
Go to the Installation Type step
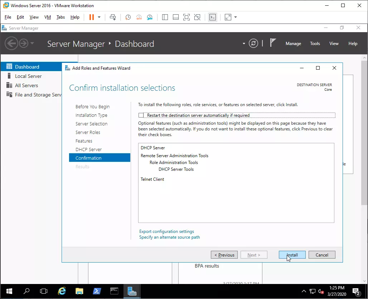[91, 115]
